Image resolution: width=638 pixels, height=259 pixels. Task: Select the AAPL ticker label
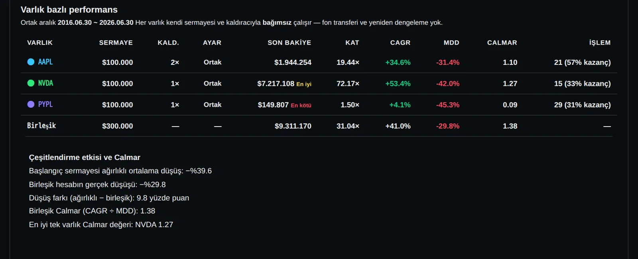point(45,62)
